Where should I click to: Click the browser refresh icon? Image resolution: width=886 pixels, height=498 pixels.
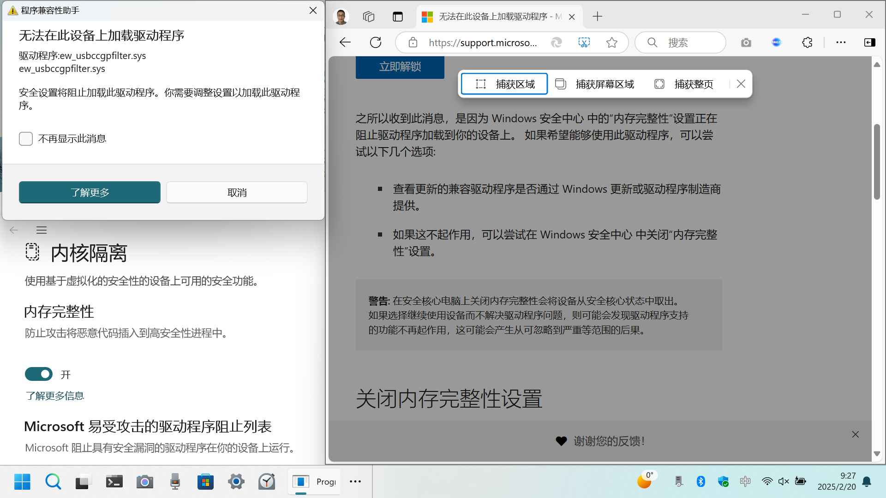click(376, 42)
